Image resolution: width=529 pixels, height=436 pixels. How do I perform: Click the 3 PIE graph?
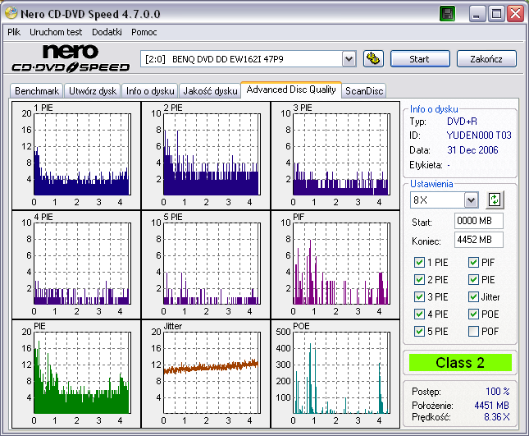tap(335, 156)
